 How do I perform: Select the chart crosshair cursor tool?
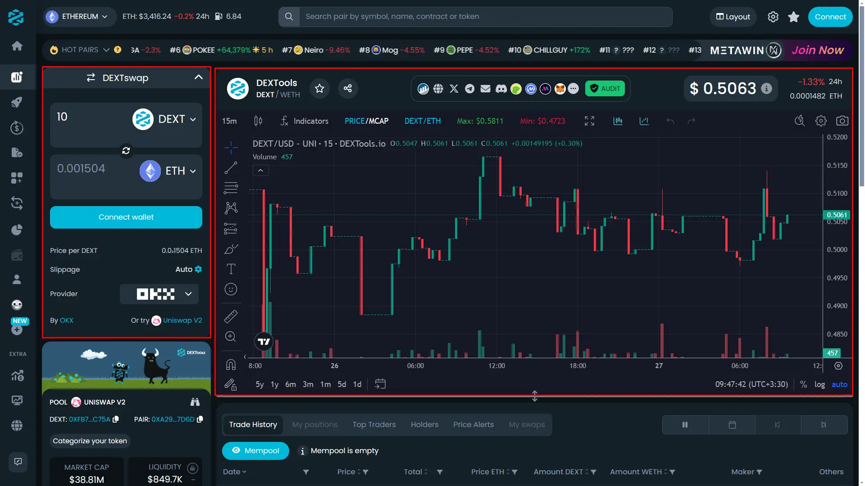[x=231, y=147]
